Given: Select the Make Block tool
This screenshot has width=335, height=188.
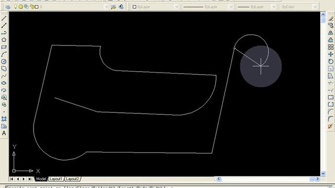Looking at the screenshot, I should point(4,104).
